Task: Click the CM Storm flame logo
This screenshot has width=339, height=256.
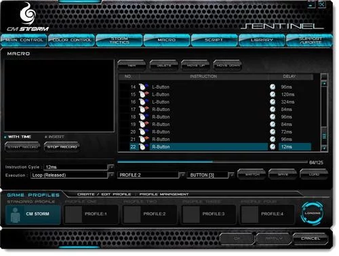Action: [28, 14]
